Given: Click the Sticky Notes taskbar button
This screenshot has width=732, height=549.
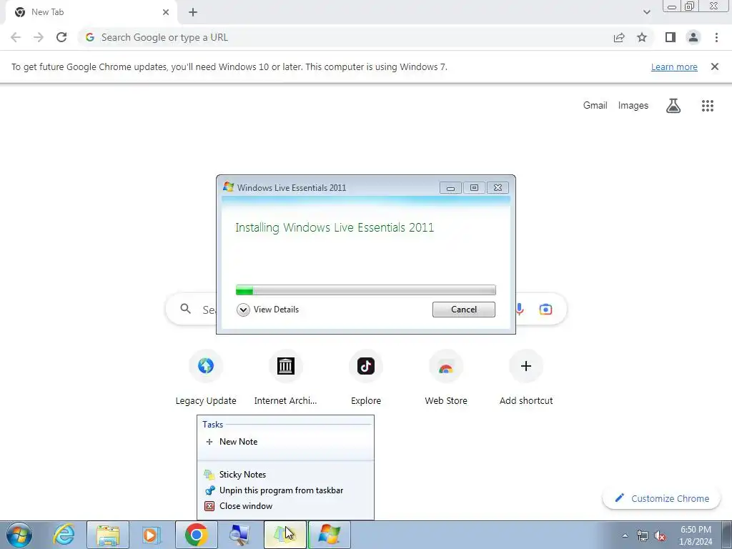Looking at the screenshot, I should pyautogui.click(x=285, y=535).
